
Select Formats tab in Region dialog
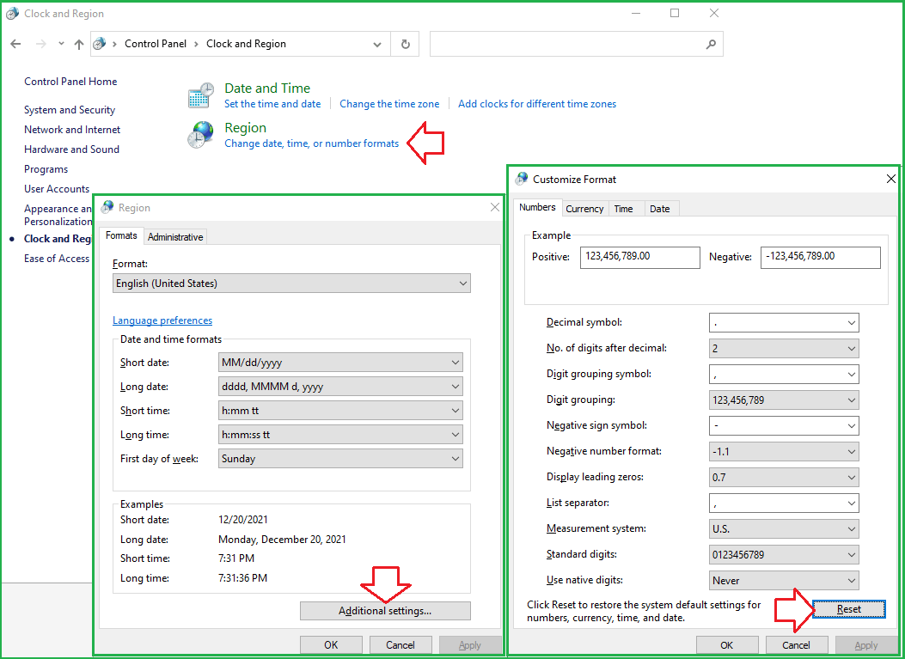coord(121,235)
